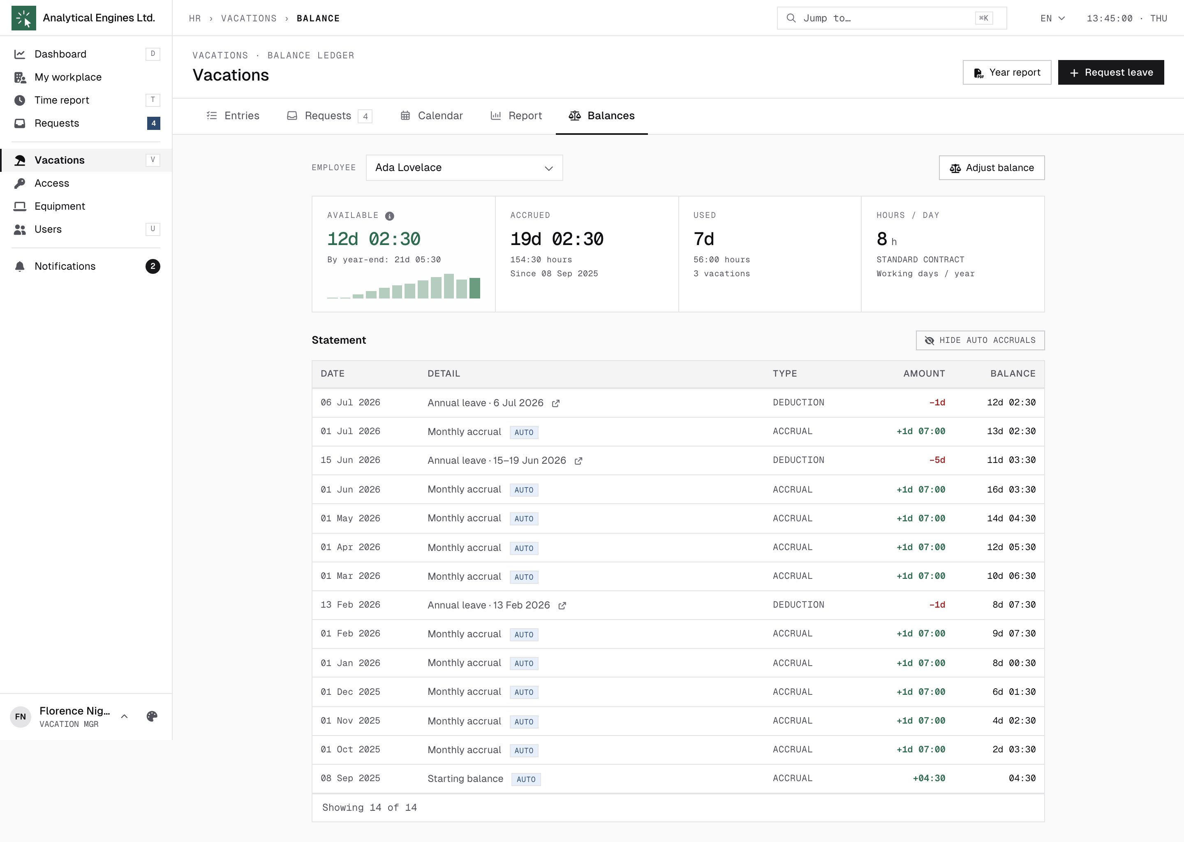Toggle Hide auto accruals
Image resolution: width=1184 pixels, height=842 pixels.
[980, 341]
